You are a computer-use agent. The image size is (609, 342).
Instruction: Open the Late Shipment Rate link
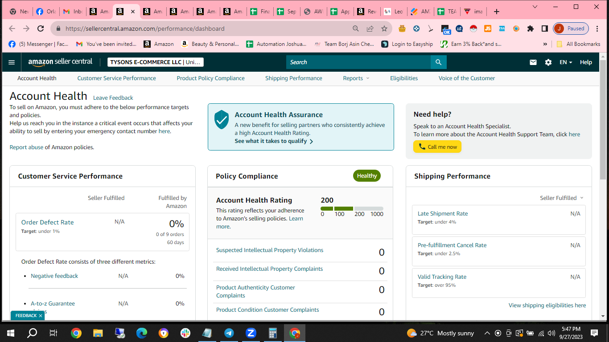click(x=443, y=214)
